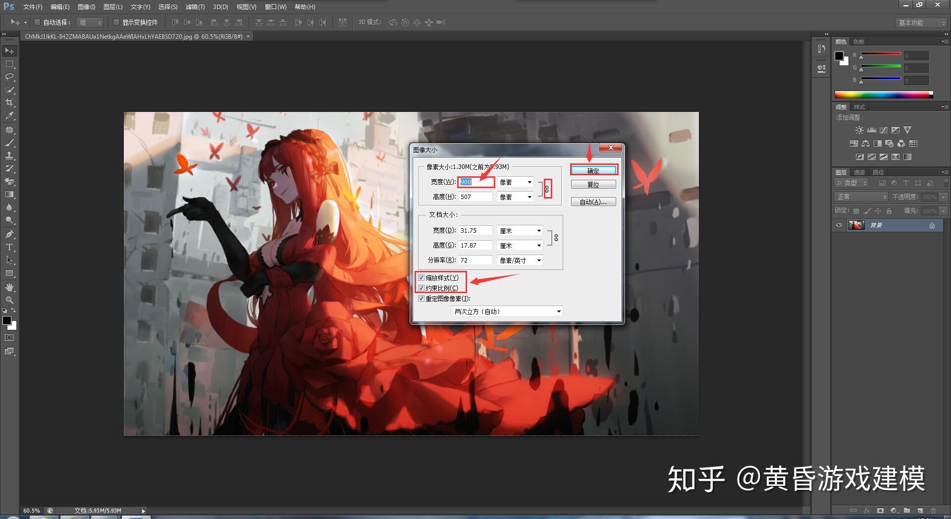Add a Brightness/Contrast adjustment from the Adjustments panel
Viewport: 951px width, 519px height.
[x=859, y=130]
